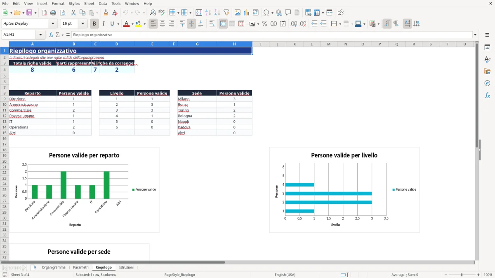Toggle Center Vertically alignment
The image size is (495, 278).
(191, 24)
